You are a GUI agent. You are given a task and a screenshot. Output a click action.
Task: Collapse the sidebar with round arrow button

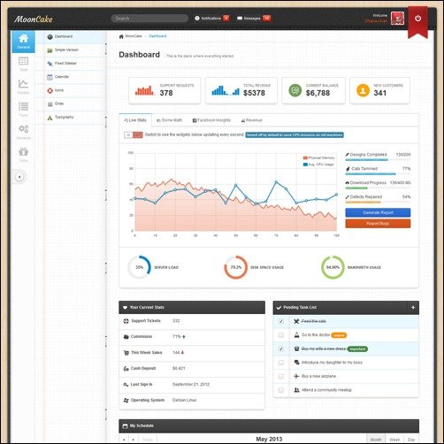[x=19, y=177]
